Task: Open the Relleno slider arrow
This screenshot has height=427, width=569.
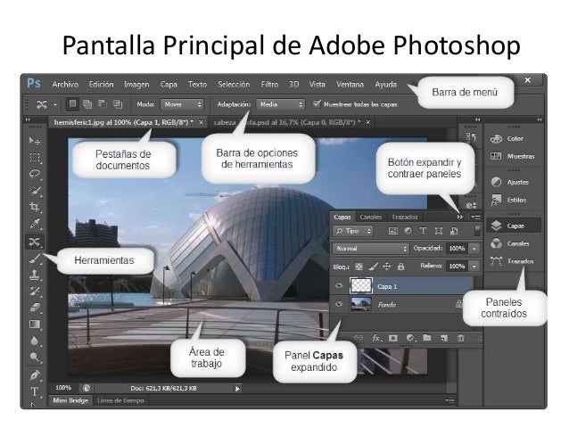Action: pyautogui.click(x=474, y=267)
